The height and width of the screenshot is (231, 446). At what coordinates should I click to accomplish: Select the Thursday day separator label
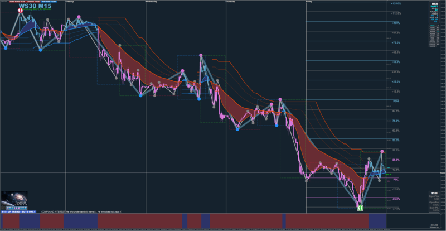pos(230,2)
